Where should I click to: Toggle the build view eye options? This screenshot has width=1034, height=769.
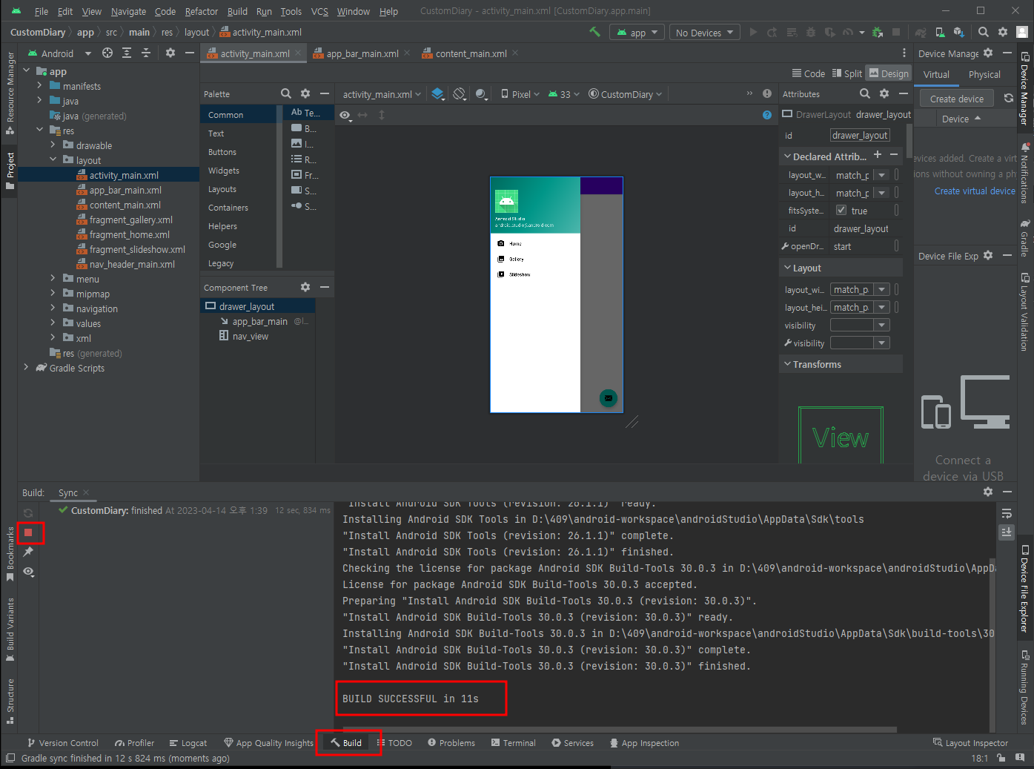coord(28,572)
